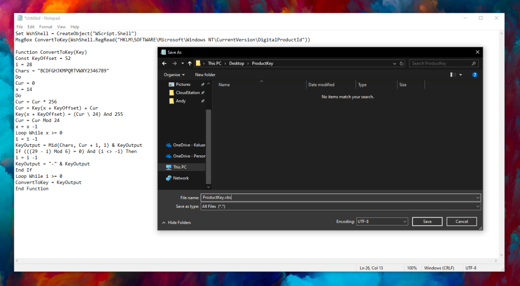Open the view options dropdown arrow
Image resolution: width=520 pixels, height=286 pixels.
(460, 75)
